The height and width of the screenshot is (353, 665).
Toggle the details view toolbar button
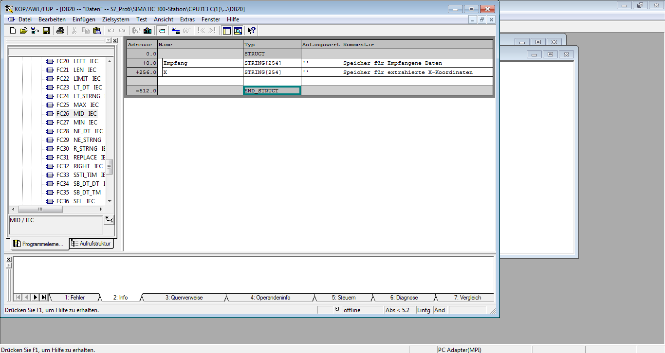[238, 31]
